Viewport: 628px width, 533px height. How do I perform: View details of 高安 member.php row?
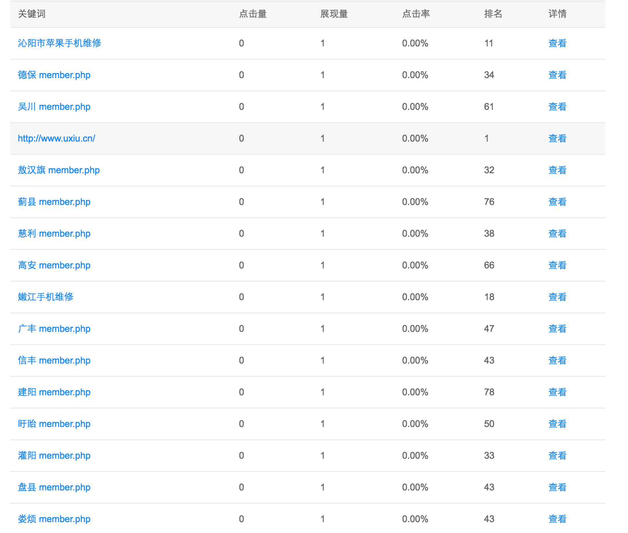[x=557, y=265]
